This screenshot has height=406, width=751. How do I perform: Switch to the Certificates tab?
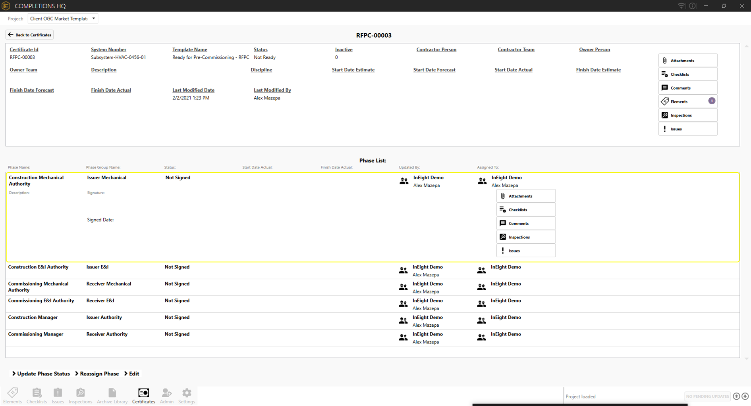(143, 396)
